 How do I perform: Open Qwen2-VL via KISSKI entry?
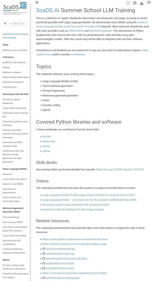[13, 184]
